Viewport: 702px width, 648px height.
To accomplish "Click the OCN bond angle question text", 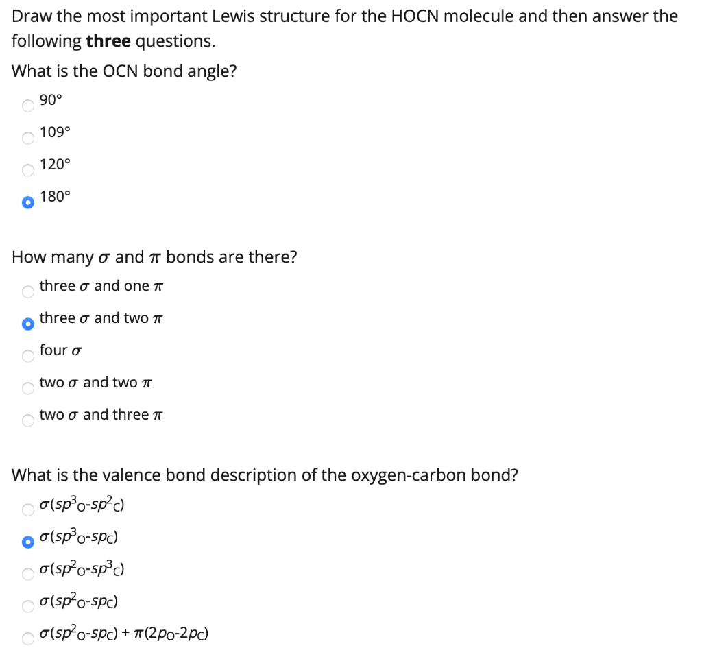I will (123, 71).
